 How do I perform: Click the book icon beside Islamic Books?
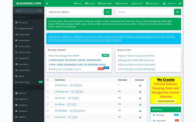tap(16, 40)
